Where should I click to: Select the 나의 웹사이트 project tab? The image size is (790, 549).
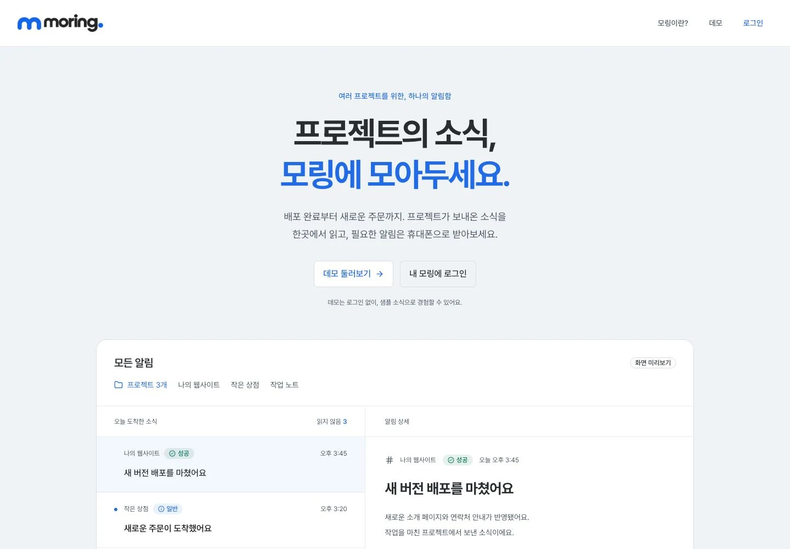pyautogui.click(x=199, y=385)
